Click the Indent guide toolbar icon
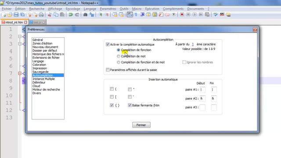The width and height of the screenshot is (281, 158). [142, 14]
